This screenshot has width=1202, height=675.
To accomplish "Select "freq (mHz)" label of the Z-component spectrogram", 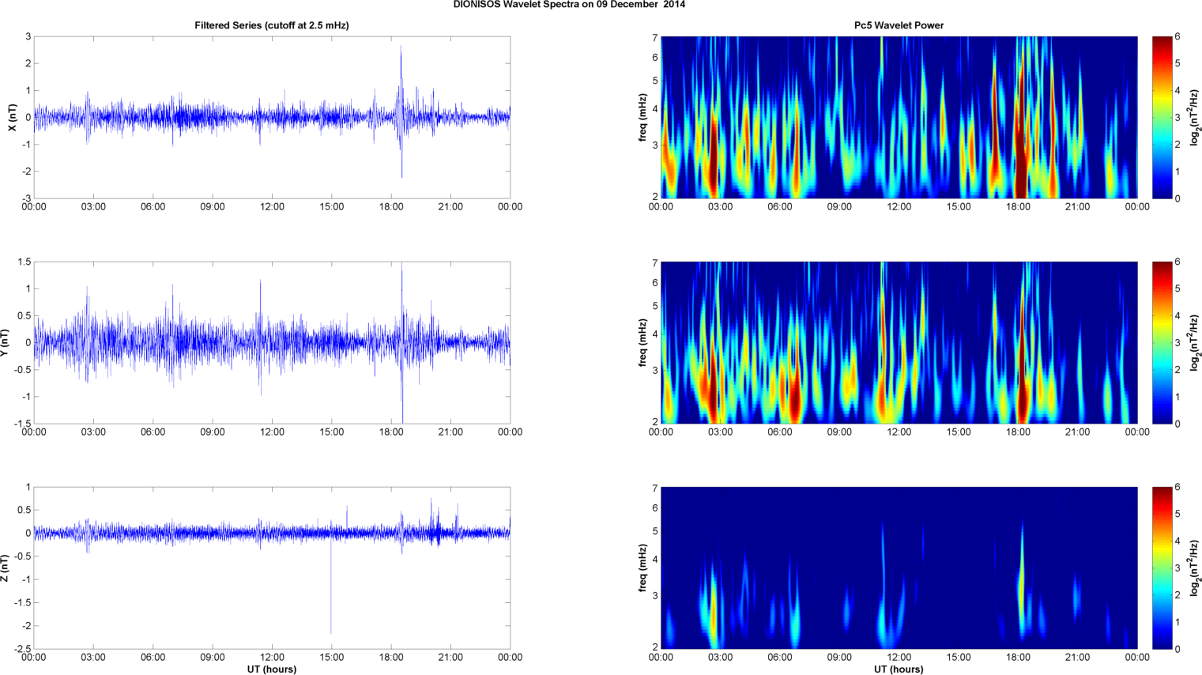I will (643, 568).
